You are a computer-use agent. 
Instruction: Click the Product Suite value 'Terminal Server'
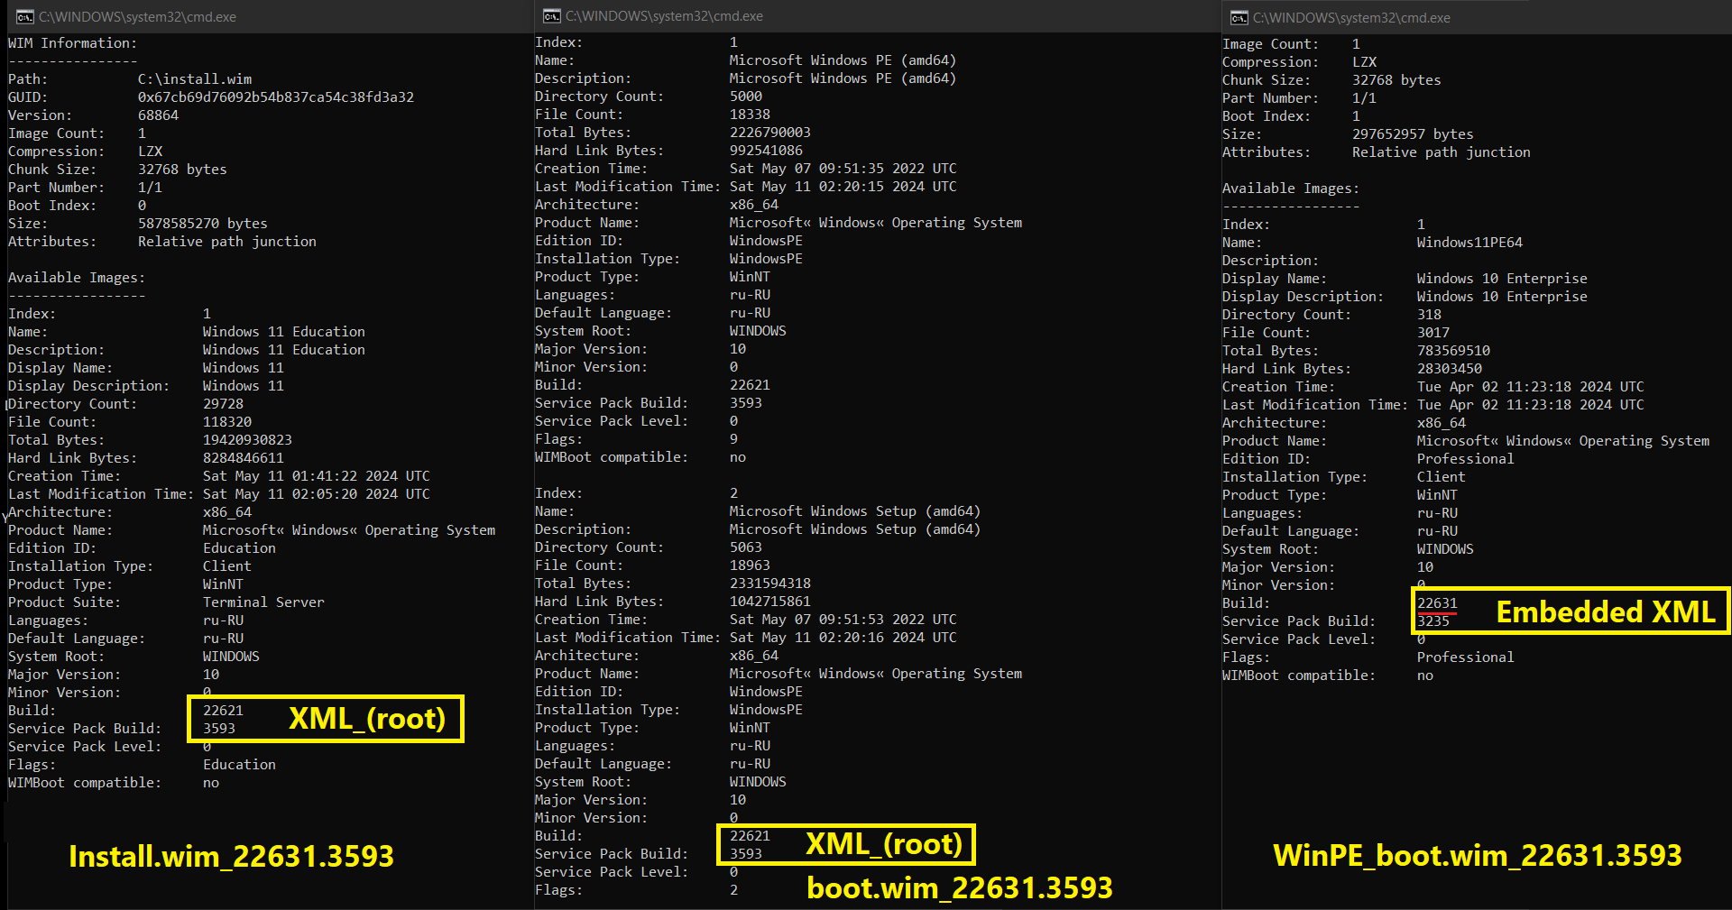point(263,602)
